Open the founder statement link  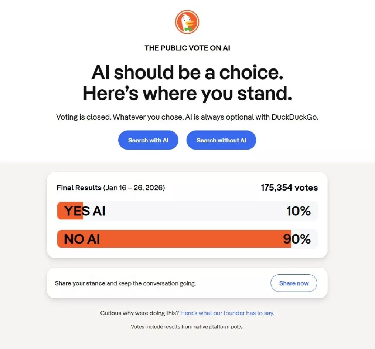coord(227,313)
